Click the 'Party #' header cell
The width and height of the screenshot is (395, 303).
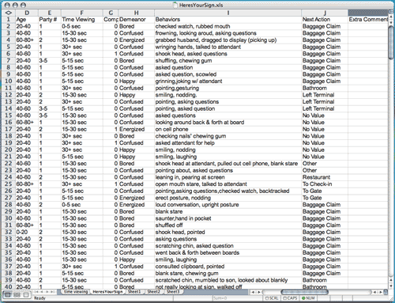pyautogui.click(x=50, y=20)
